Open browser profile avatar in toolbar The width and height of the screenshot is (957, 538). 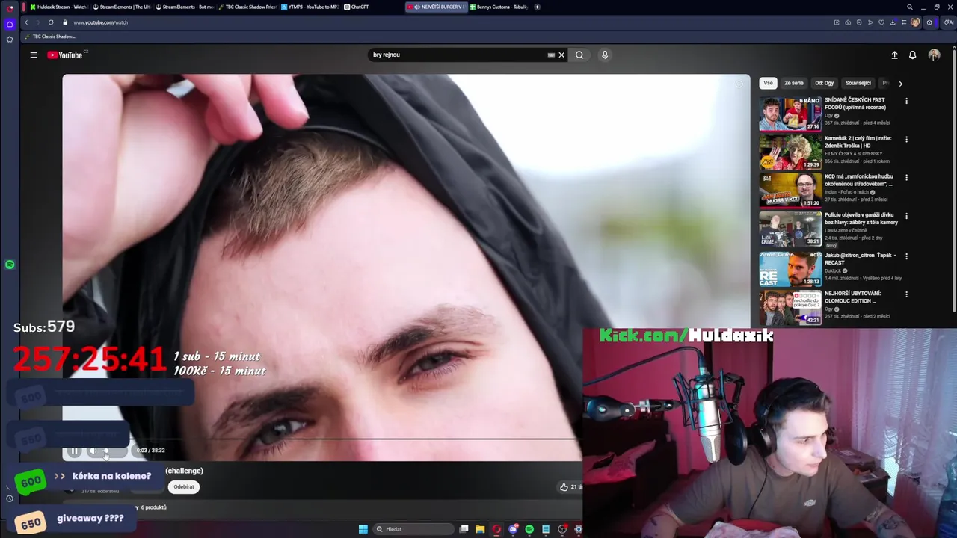point(915,22)
